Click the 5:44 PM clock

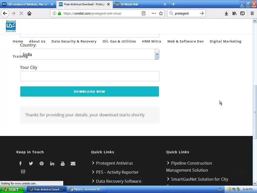point(248,189)
